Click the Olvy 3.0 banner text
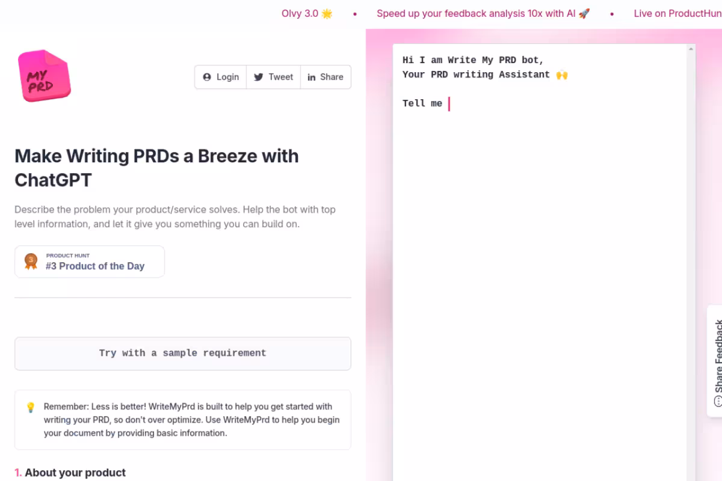The width and height of the screenshot is (722, 481). (x=307, y=13)
